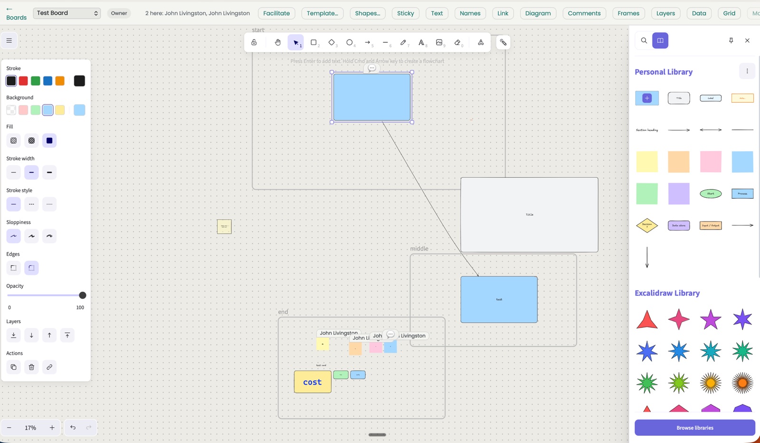This screenshot has height=443, width=760.
Task: Open Personal Library options menu
Action: point(747,71)
